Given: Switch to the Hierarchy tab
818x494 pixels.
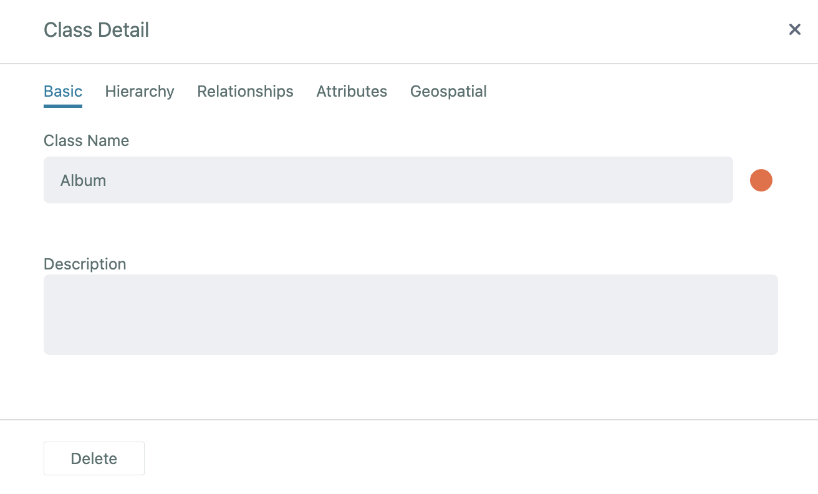Looking at the screenshot, I should 140,91.
